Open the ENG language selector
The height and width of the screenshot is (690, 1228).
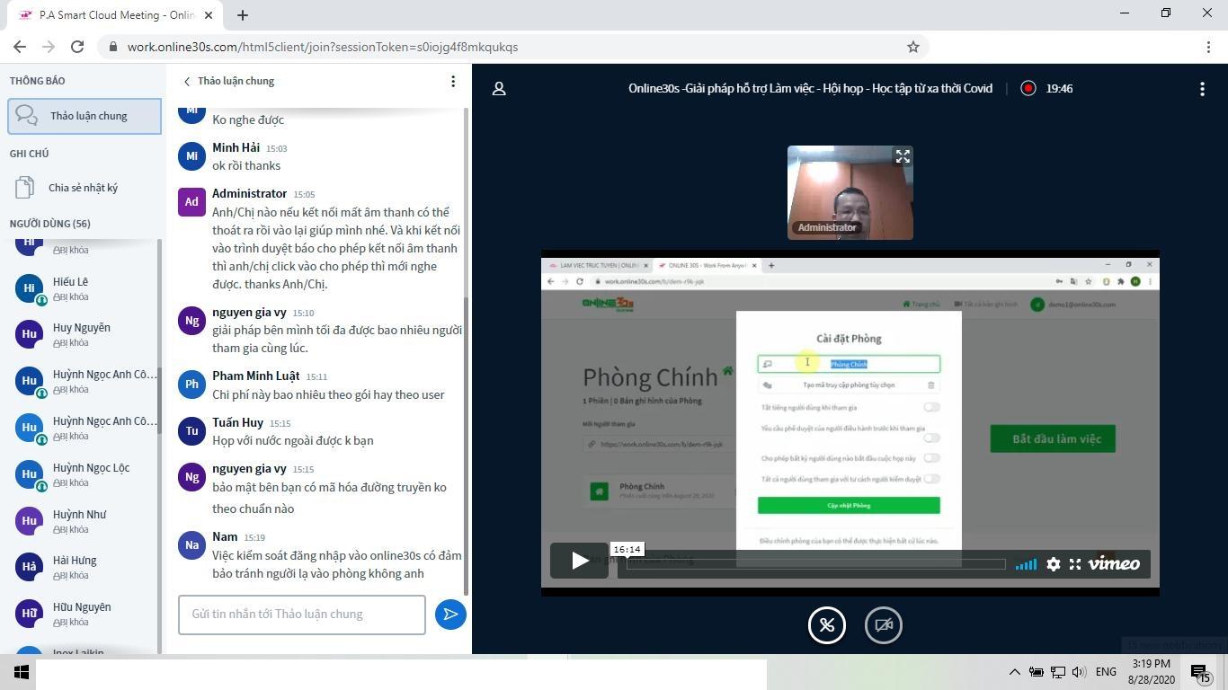[1106, 672]
